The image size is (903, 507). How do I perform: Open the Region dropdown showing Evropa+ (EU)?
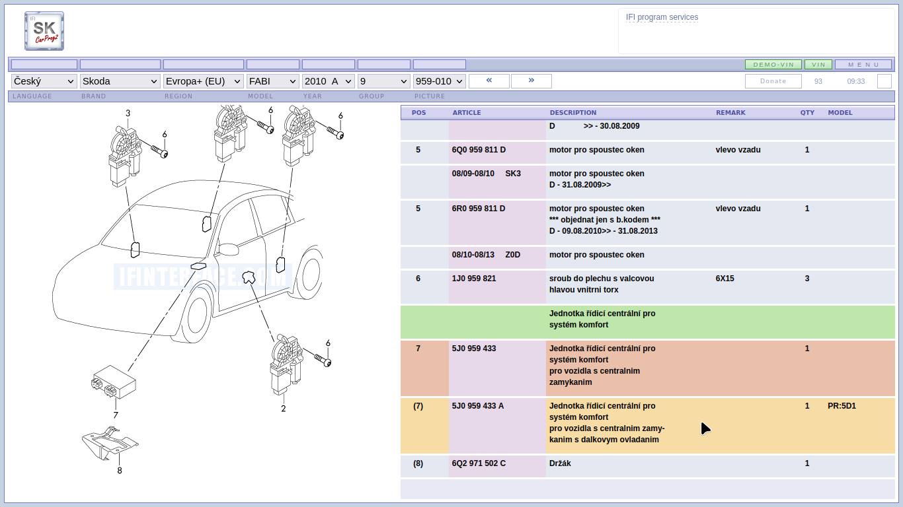click(204, 81)
